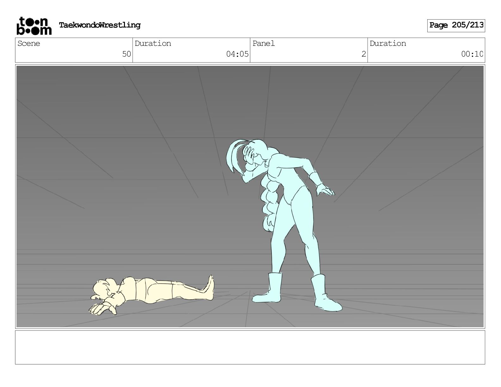501x387 pixels.
Task: Select panel duration value 00:10
Action: (x=472, y=54)
